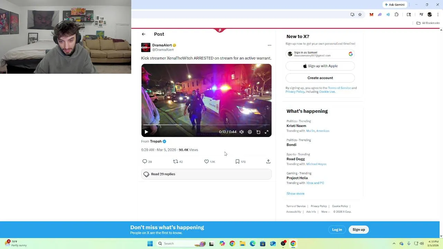
Task: Open taskbar weather widget
Action: (x=16, y=243)
